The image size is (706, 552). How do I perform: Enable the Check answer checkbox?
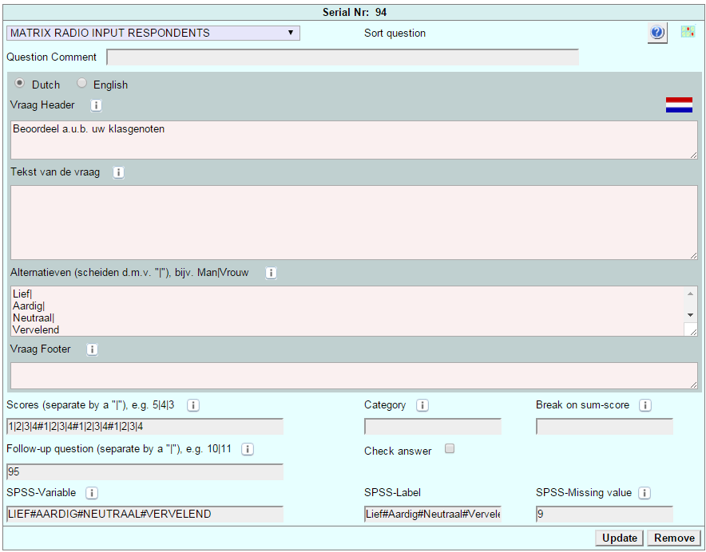(x=450, y=449)
